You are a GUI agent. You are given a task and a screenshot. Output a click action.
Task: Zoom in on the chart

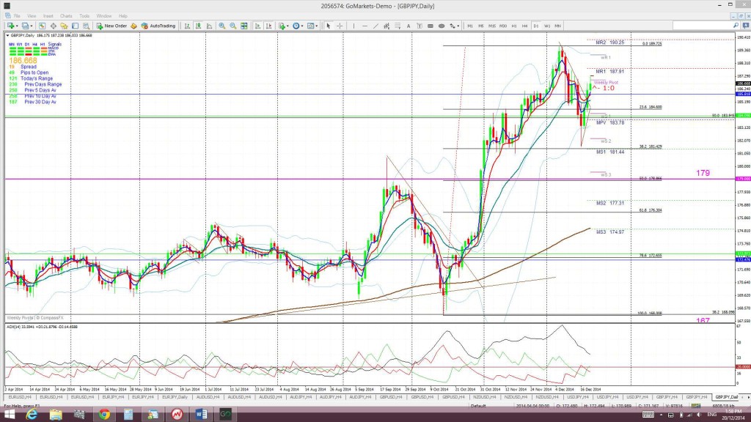click(x=221, y=26)
